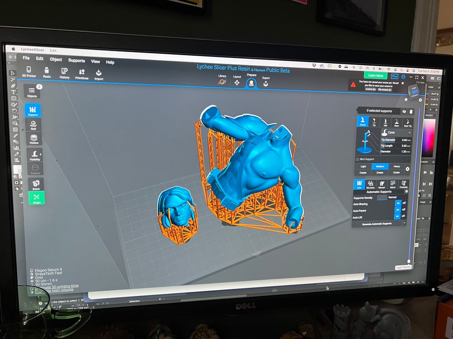Create a support under the Medium preset

point(380,172)
